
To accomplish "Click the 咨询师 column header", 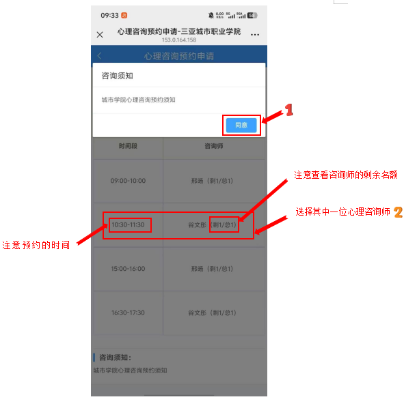I will [214, 146].
